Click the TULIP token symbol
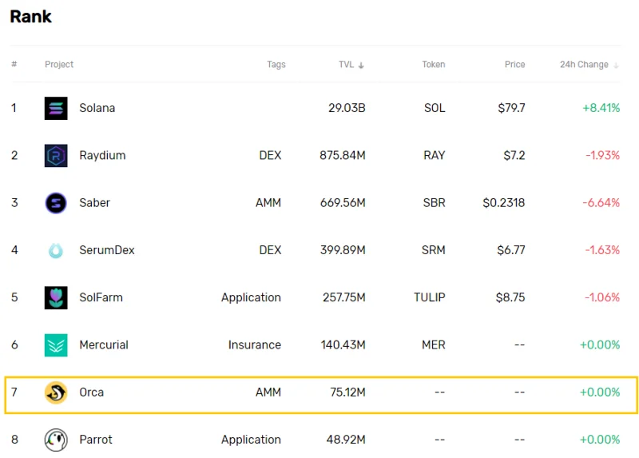The image size is (639, 458). point(430,297)
